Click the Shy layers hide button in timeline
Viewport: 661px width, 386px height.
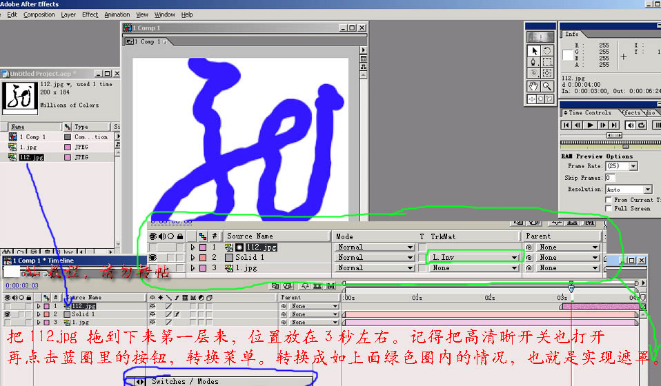point(305,286)
